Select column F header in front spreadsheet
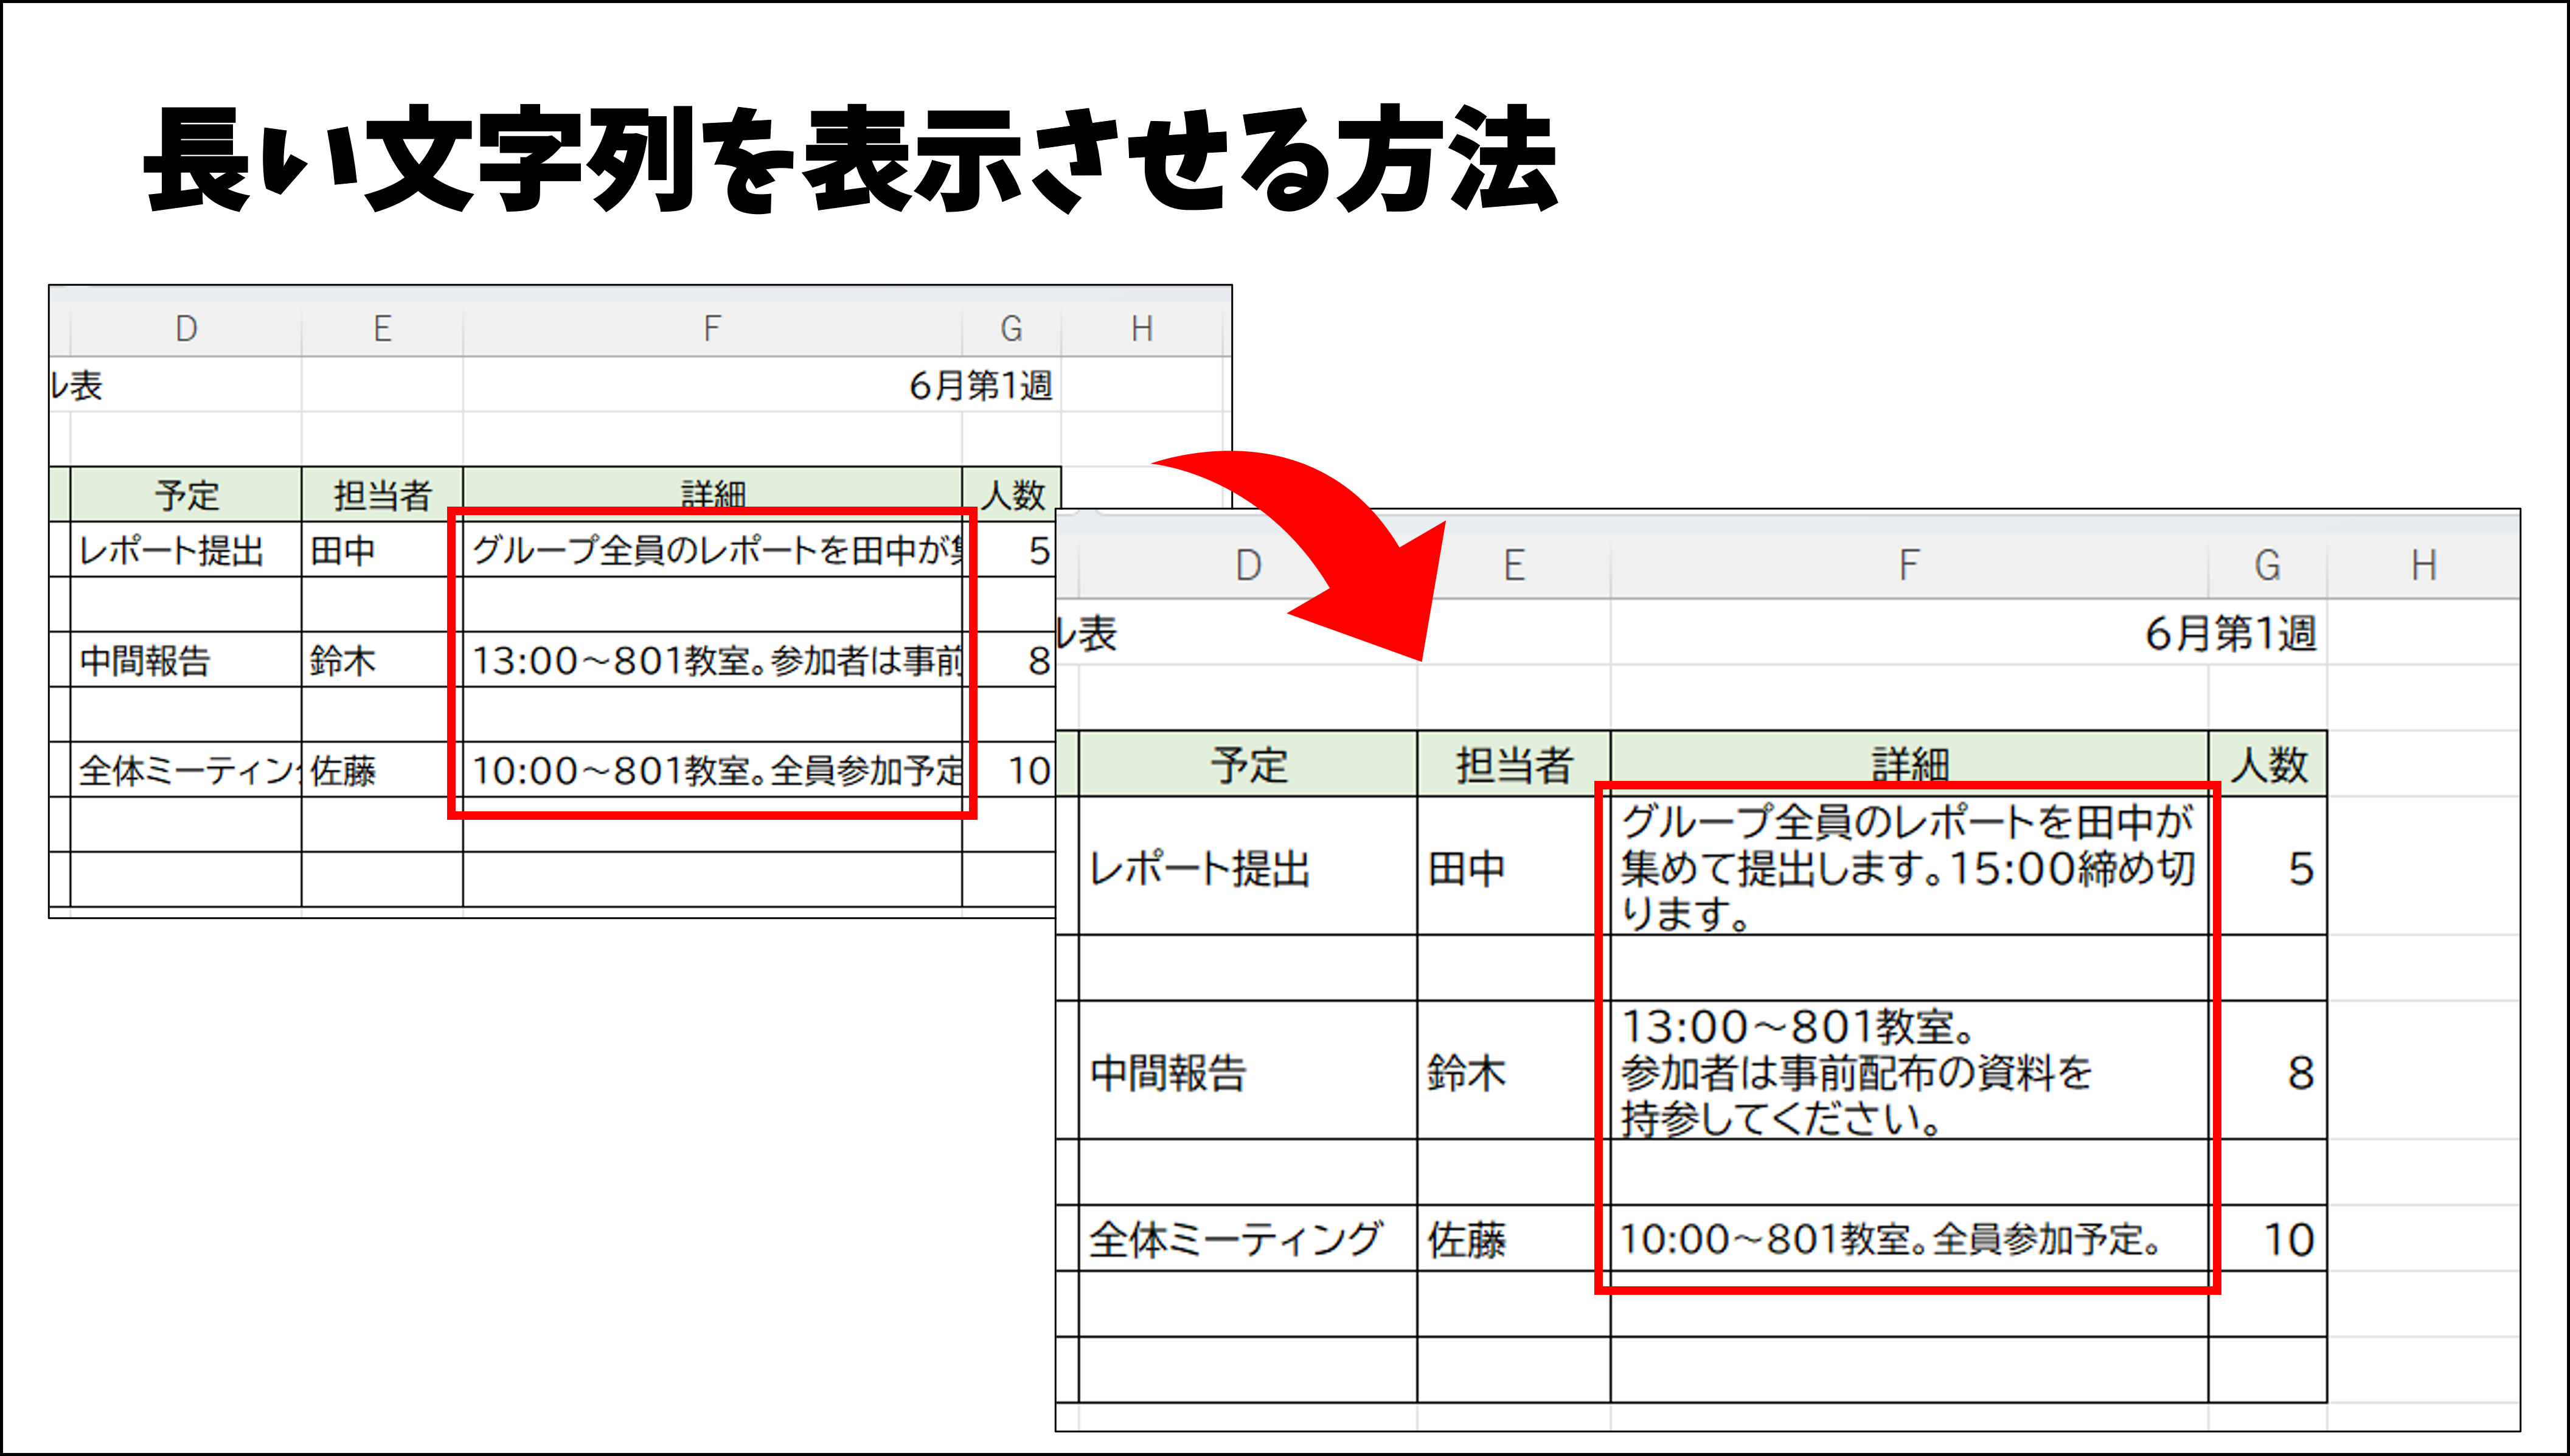This screenshot has height=1456, width=2570. [1909, 566]
